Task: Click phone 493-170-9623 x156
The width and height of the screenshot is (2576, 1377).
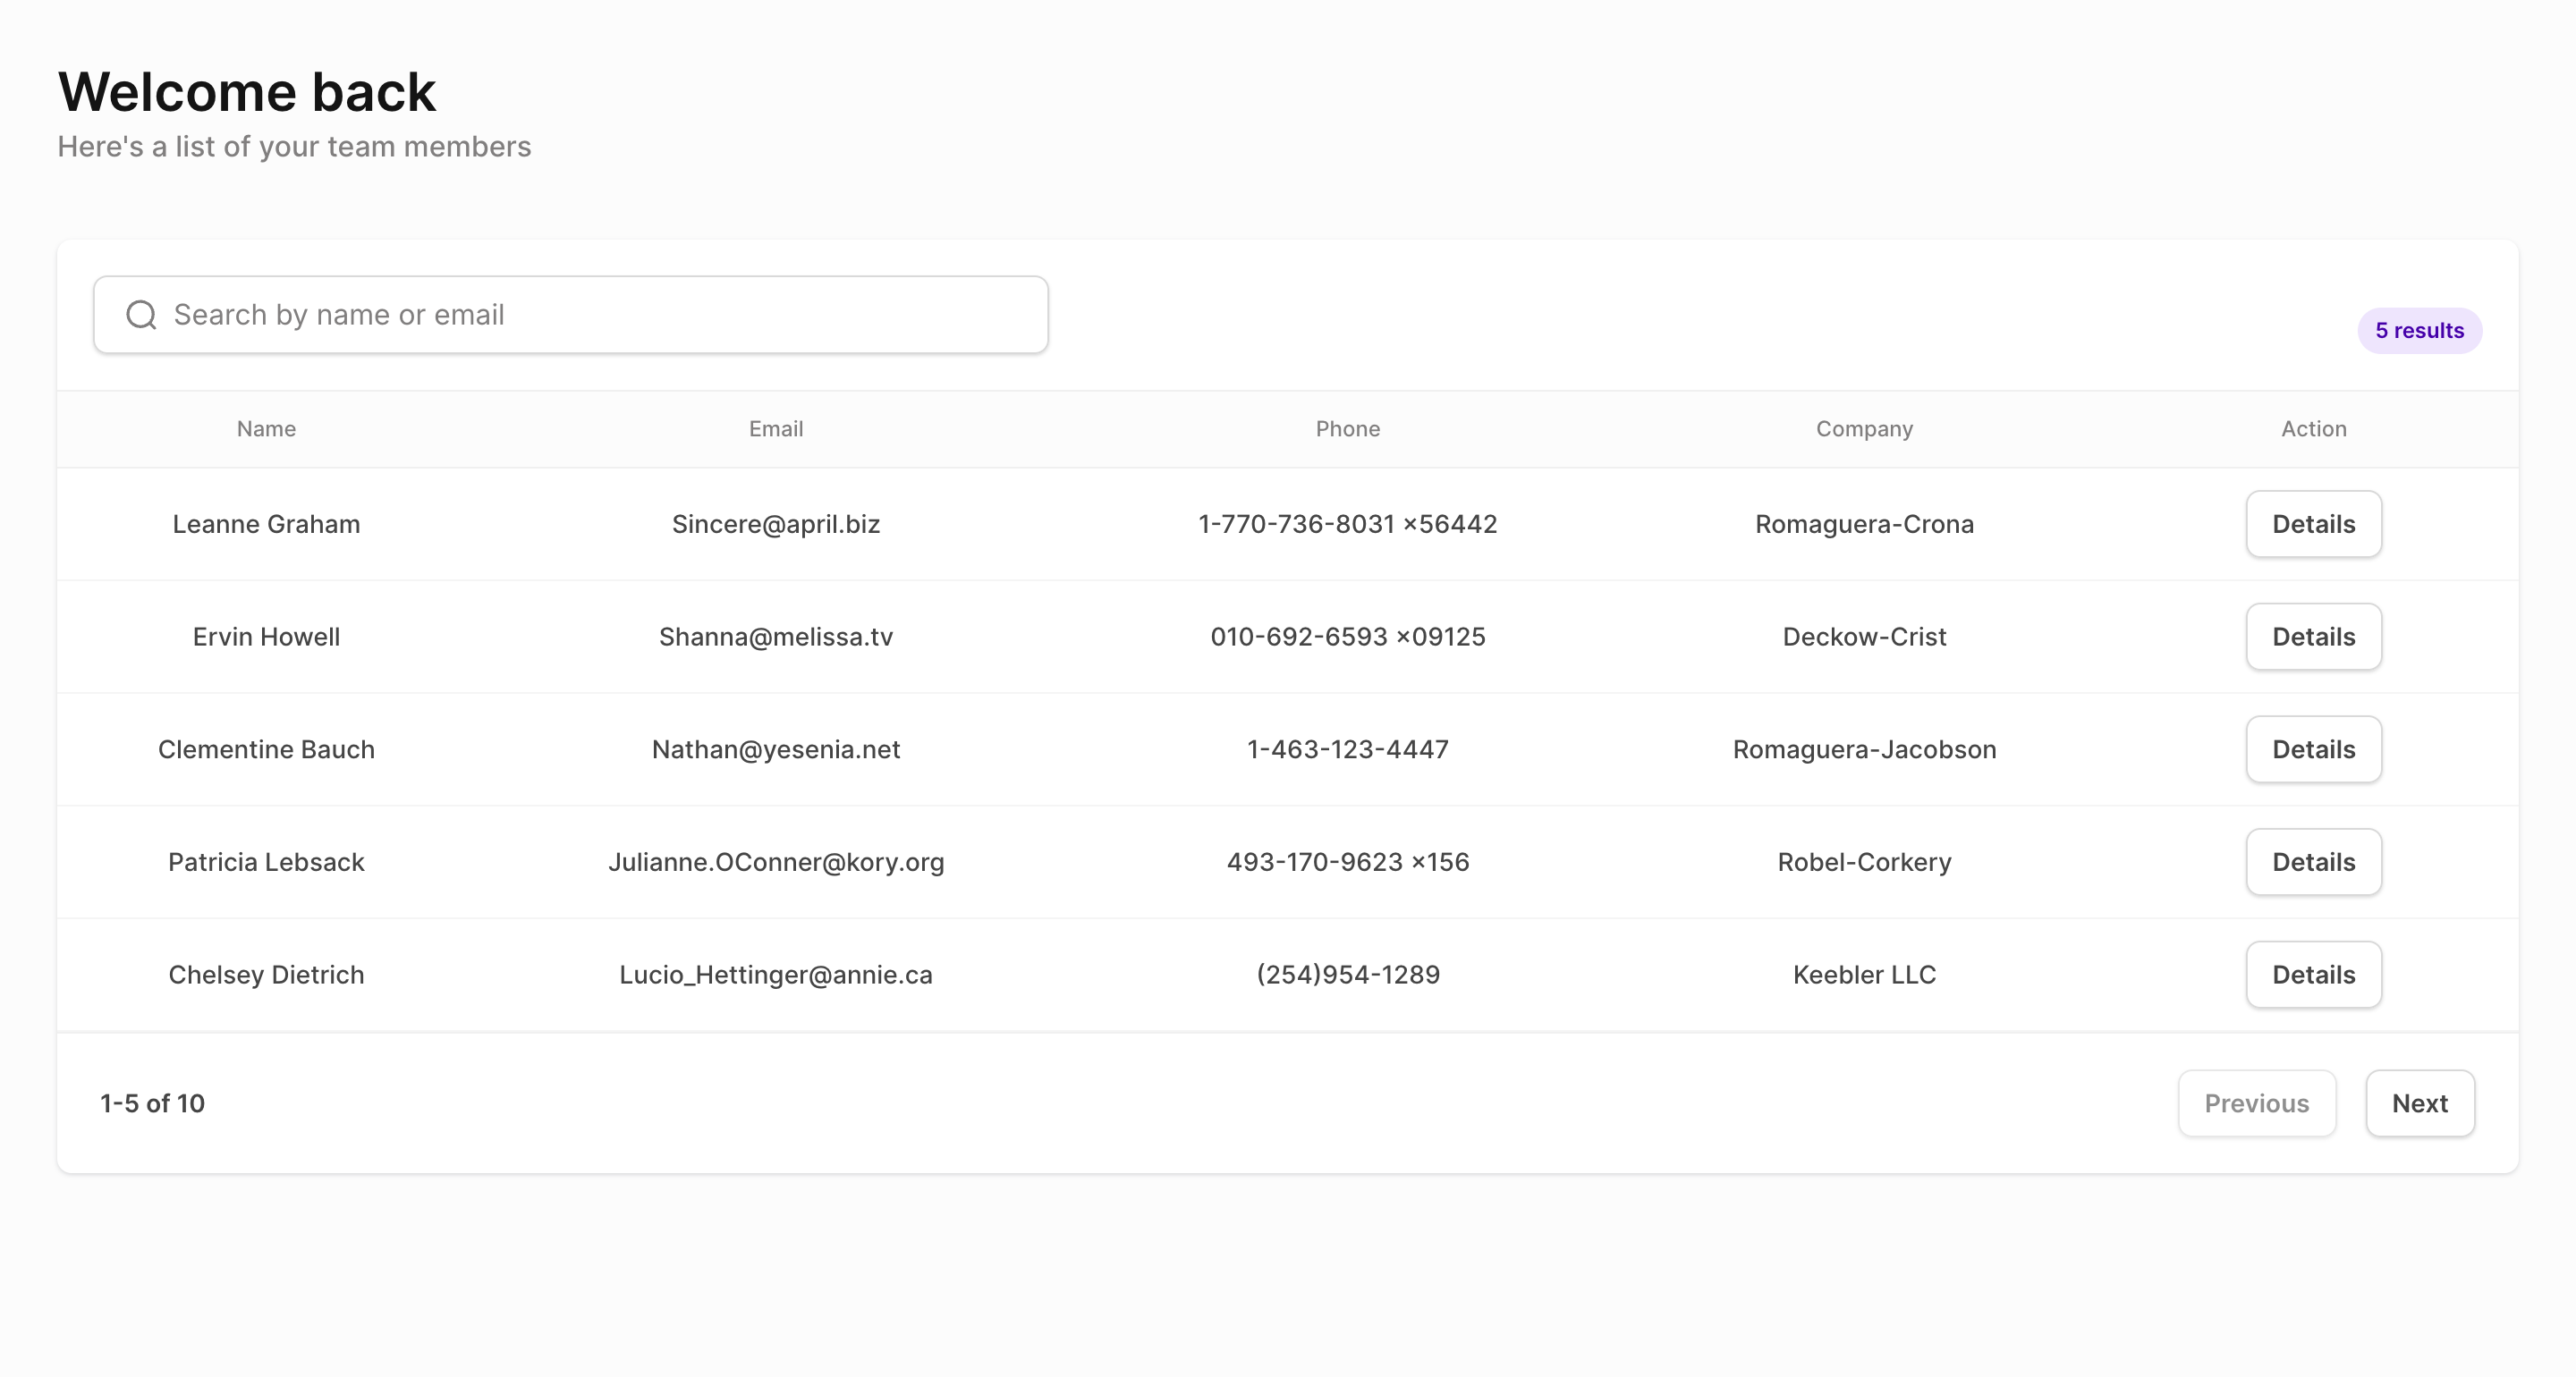Action: [x=1347, y=862]
